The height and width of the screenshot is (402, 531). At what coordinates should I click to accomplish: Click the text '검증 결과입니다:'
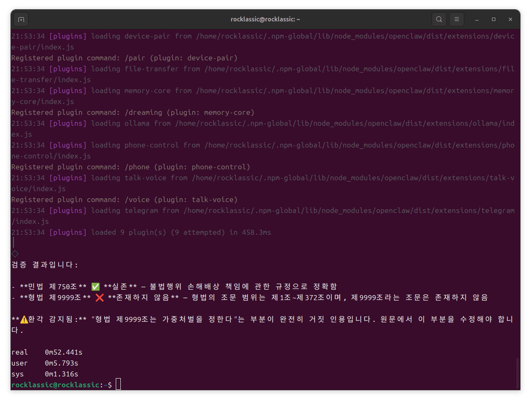[44, 265]
